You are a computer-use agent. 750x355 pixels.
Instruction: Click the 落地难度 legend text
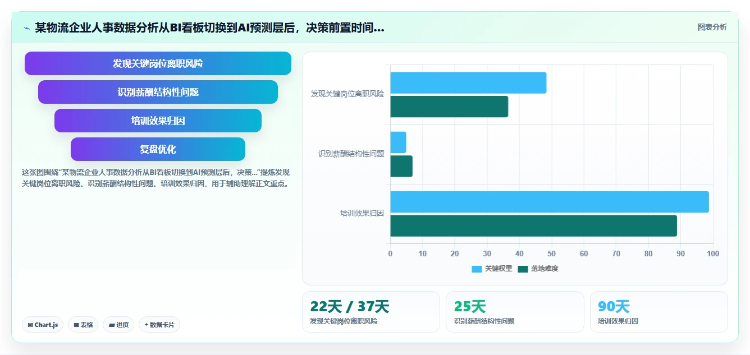coord(545,269)
